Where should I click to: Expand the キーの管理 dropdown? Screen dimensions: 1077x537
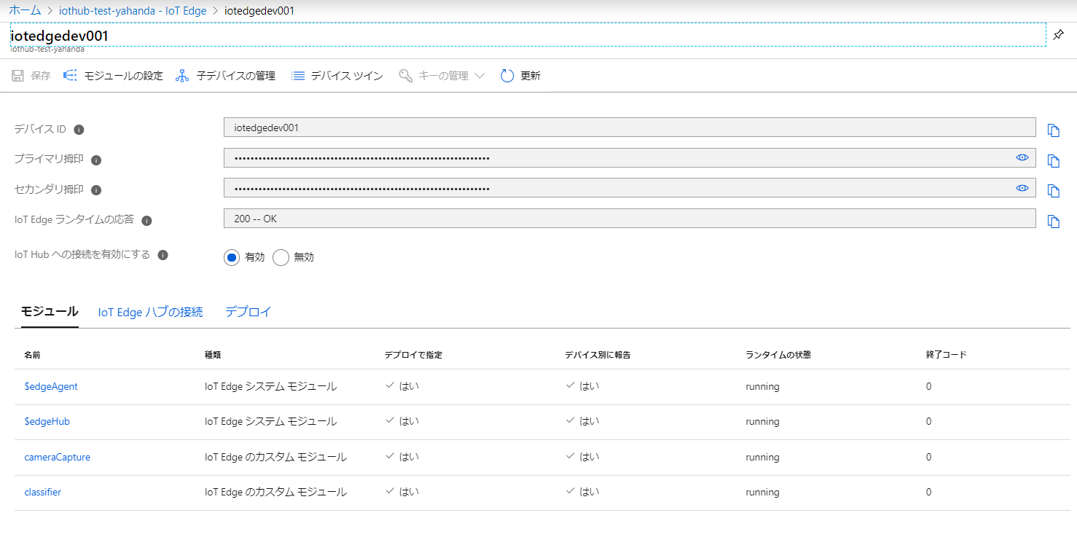pos(442,76)
